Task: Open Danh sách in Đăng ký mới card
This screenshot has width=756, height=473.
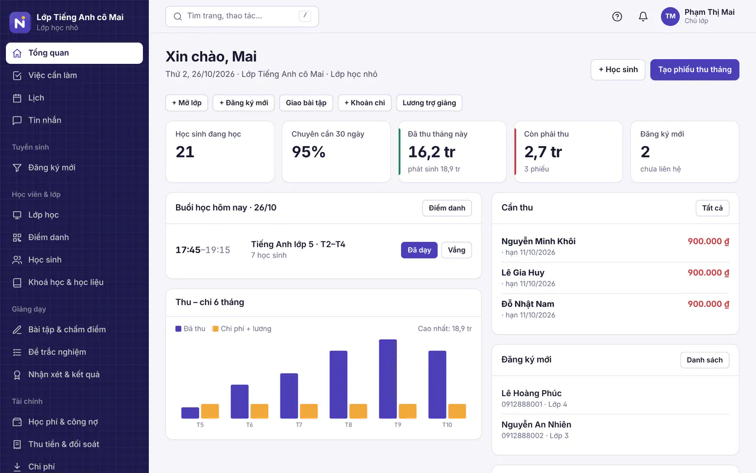Action: (705, 360)
